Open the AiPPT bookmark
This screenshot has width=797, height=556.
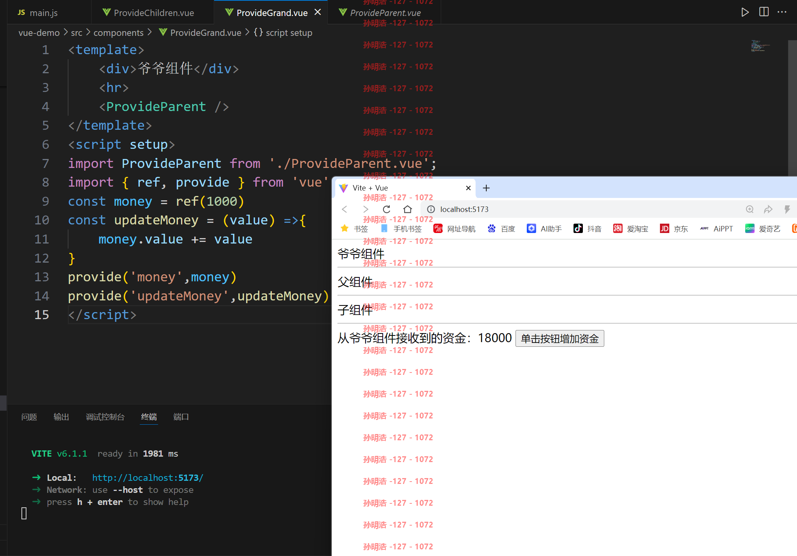tap(716, 229)
